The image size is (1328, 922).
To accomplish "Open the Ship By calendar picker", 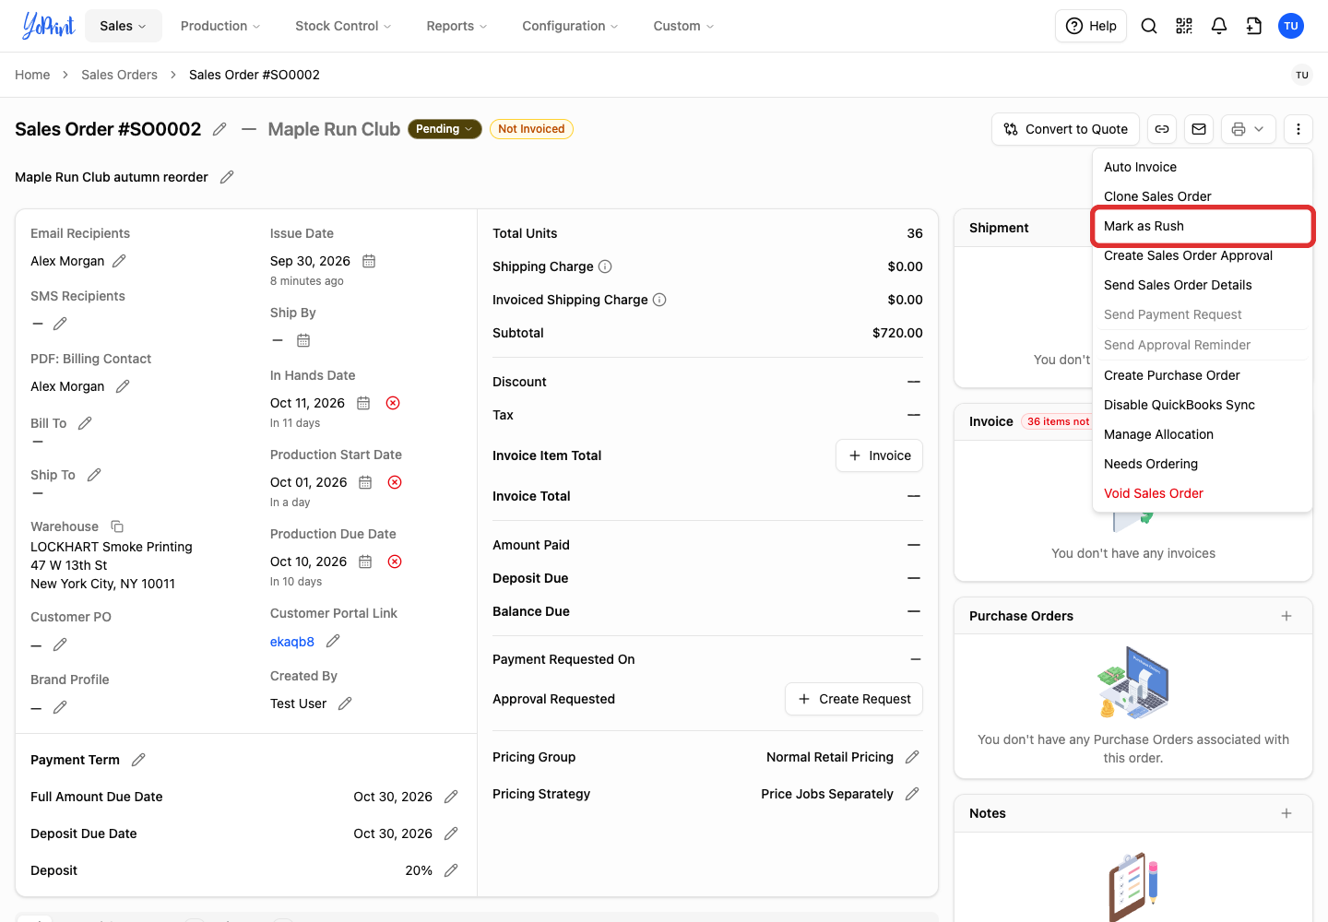I will pos(303,340).
